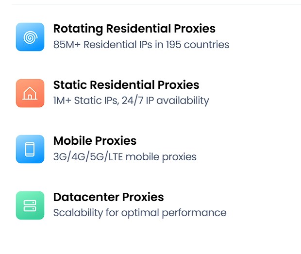Click "1M+ Static IPs, 24/7 IP availability" description

pos(131,101)
